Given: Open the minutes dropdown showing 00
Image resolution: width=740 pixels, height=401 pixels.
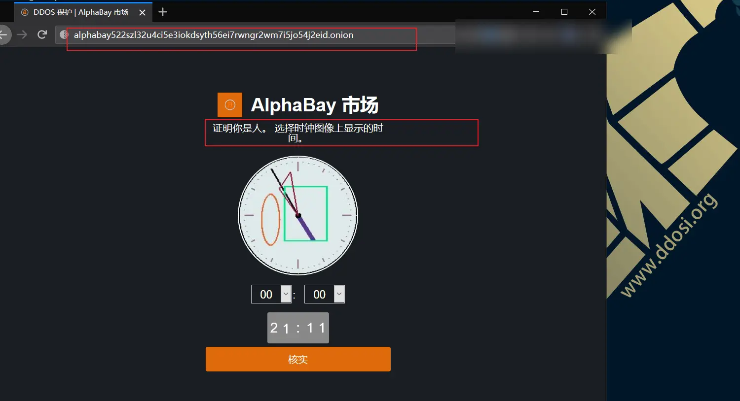Looking at the screenshot, I should coord(324,294).
